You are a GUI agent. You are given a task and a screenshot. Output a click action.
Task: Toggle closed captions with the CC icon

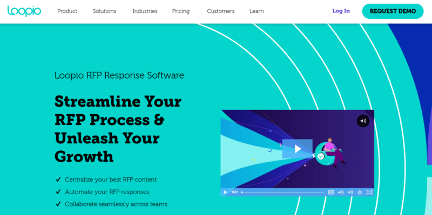(331, 192)
